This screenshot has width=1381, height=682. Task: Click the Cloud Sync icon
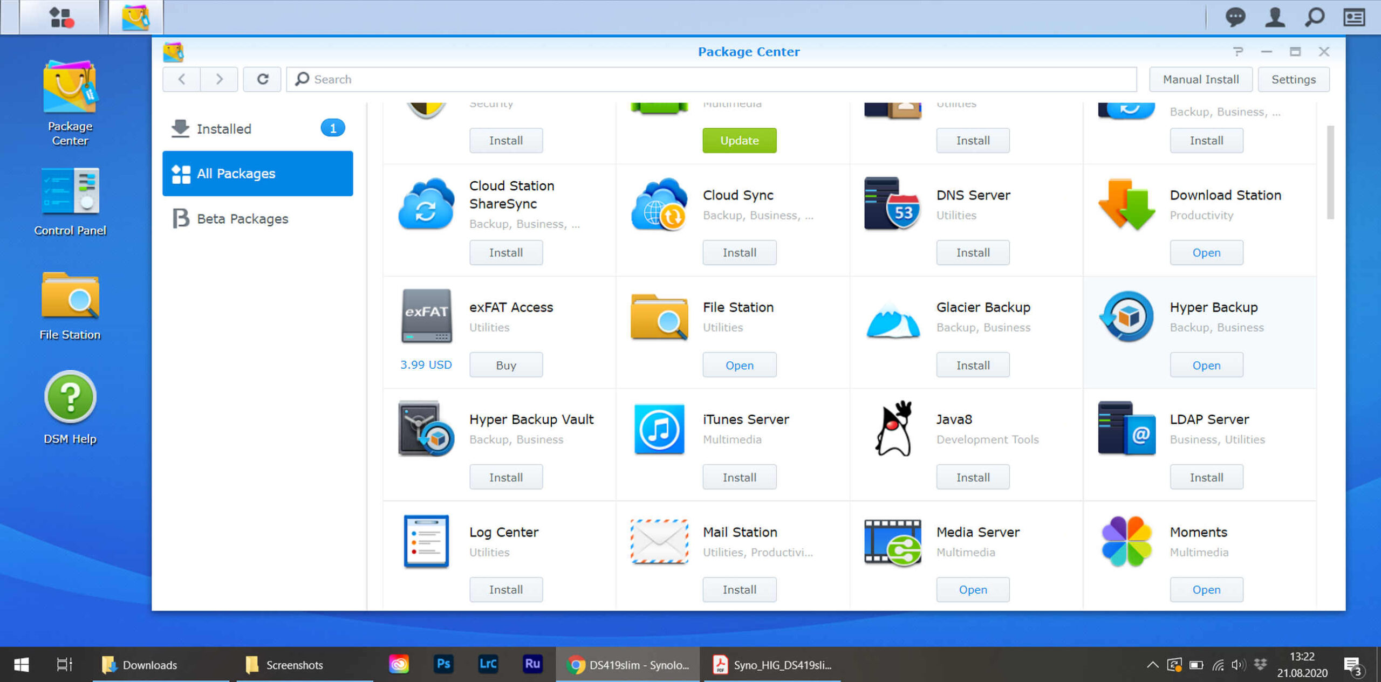[659, 204]
